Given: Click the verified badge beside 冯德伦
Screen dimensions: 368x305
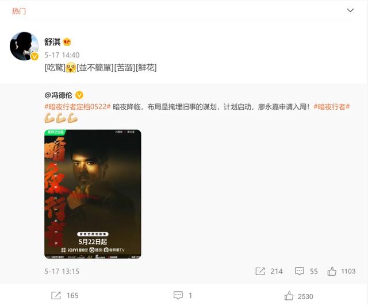Looking at the screenshot, I should click(79, 95).
